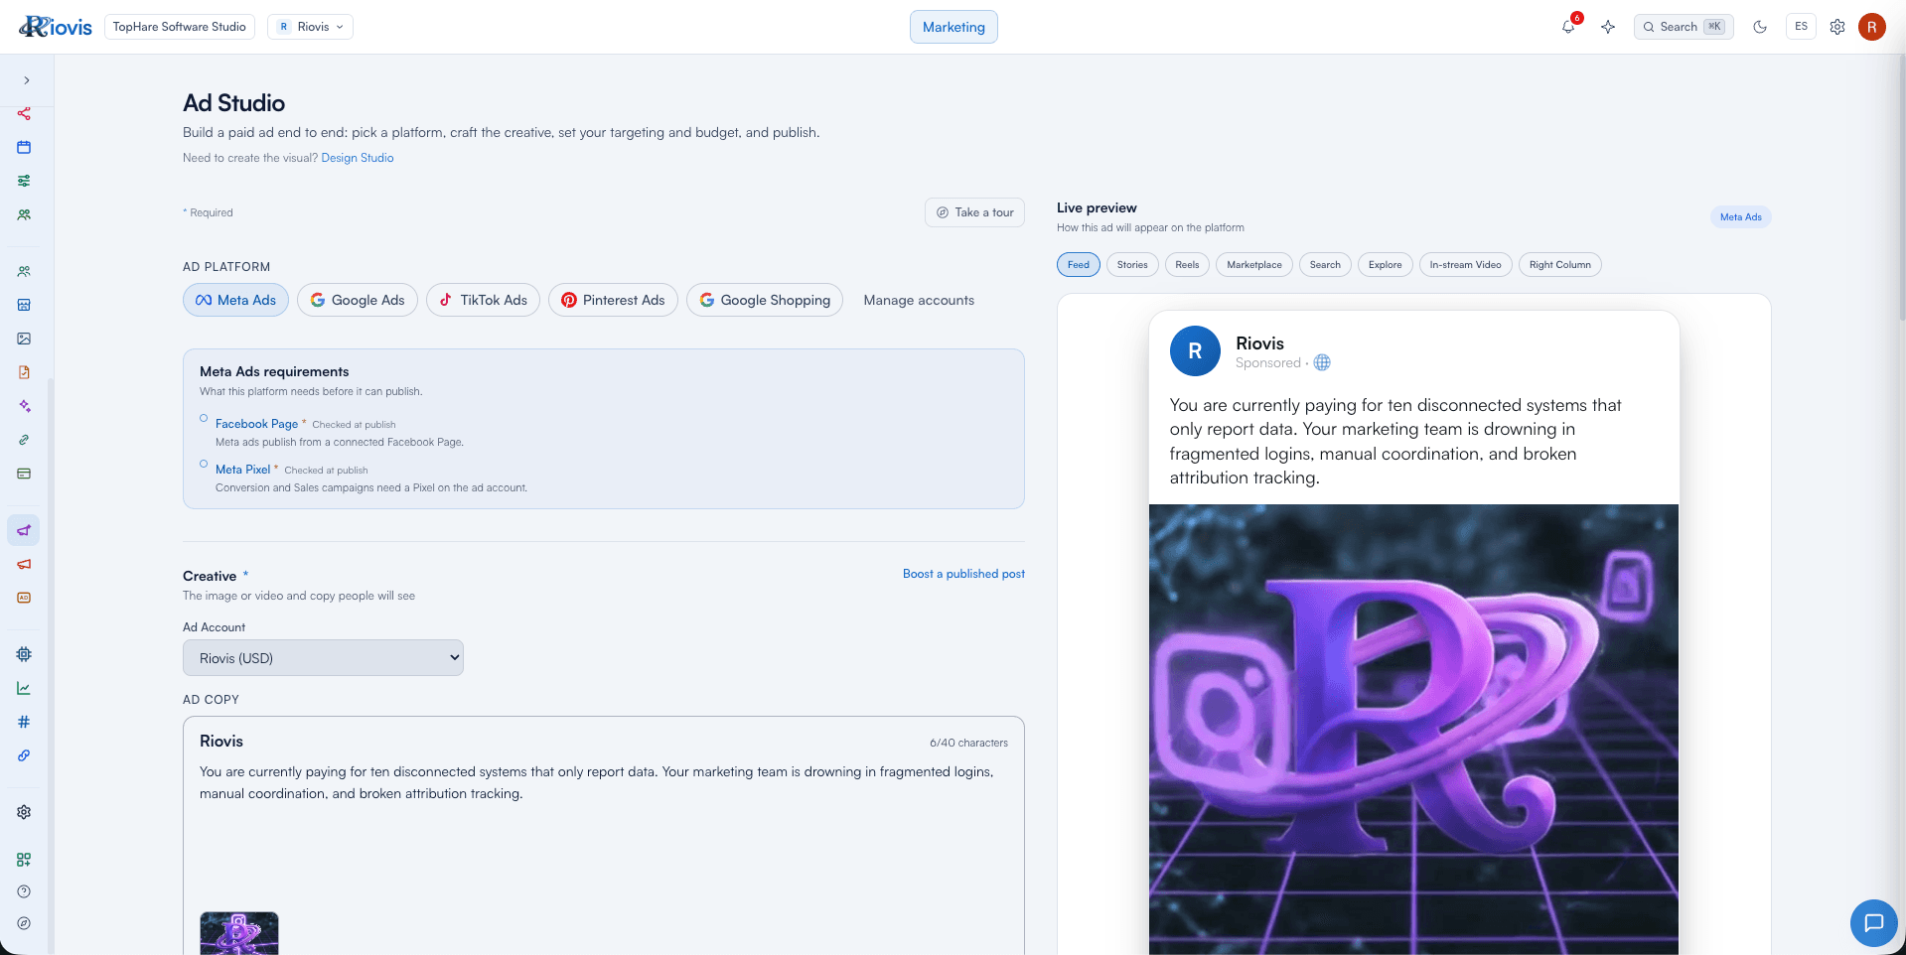Open the green sliders icon in sidebar
This screenshot has height=955, width=1906.
pyautogui.click(x=24, y=181)
